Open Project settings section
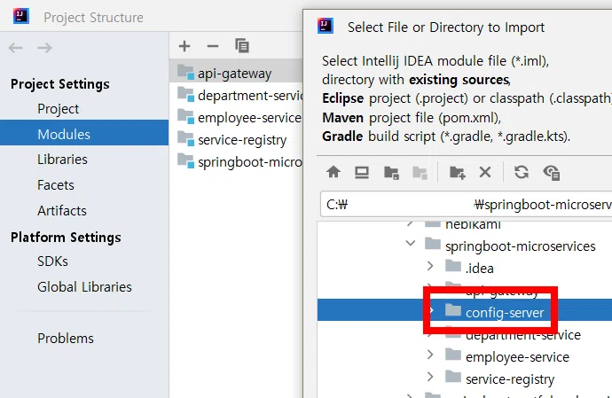The height and width of the screenshot is (398, 612). tap(59, 109)
